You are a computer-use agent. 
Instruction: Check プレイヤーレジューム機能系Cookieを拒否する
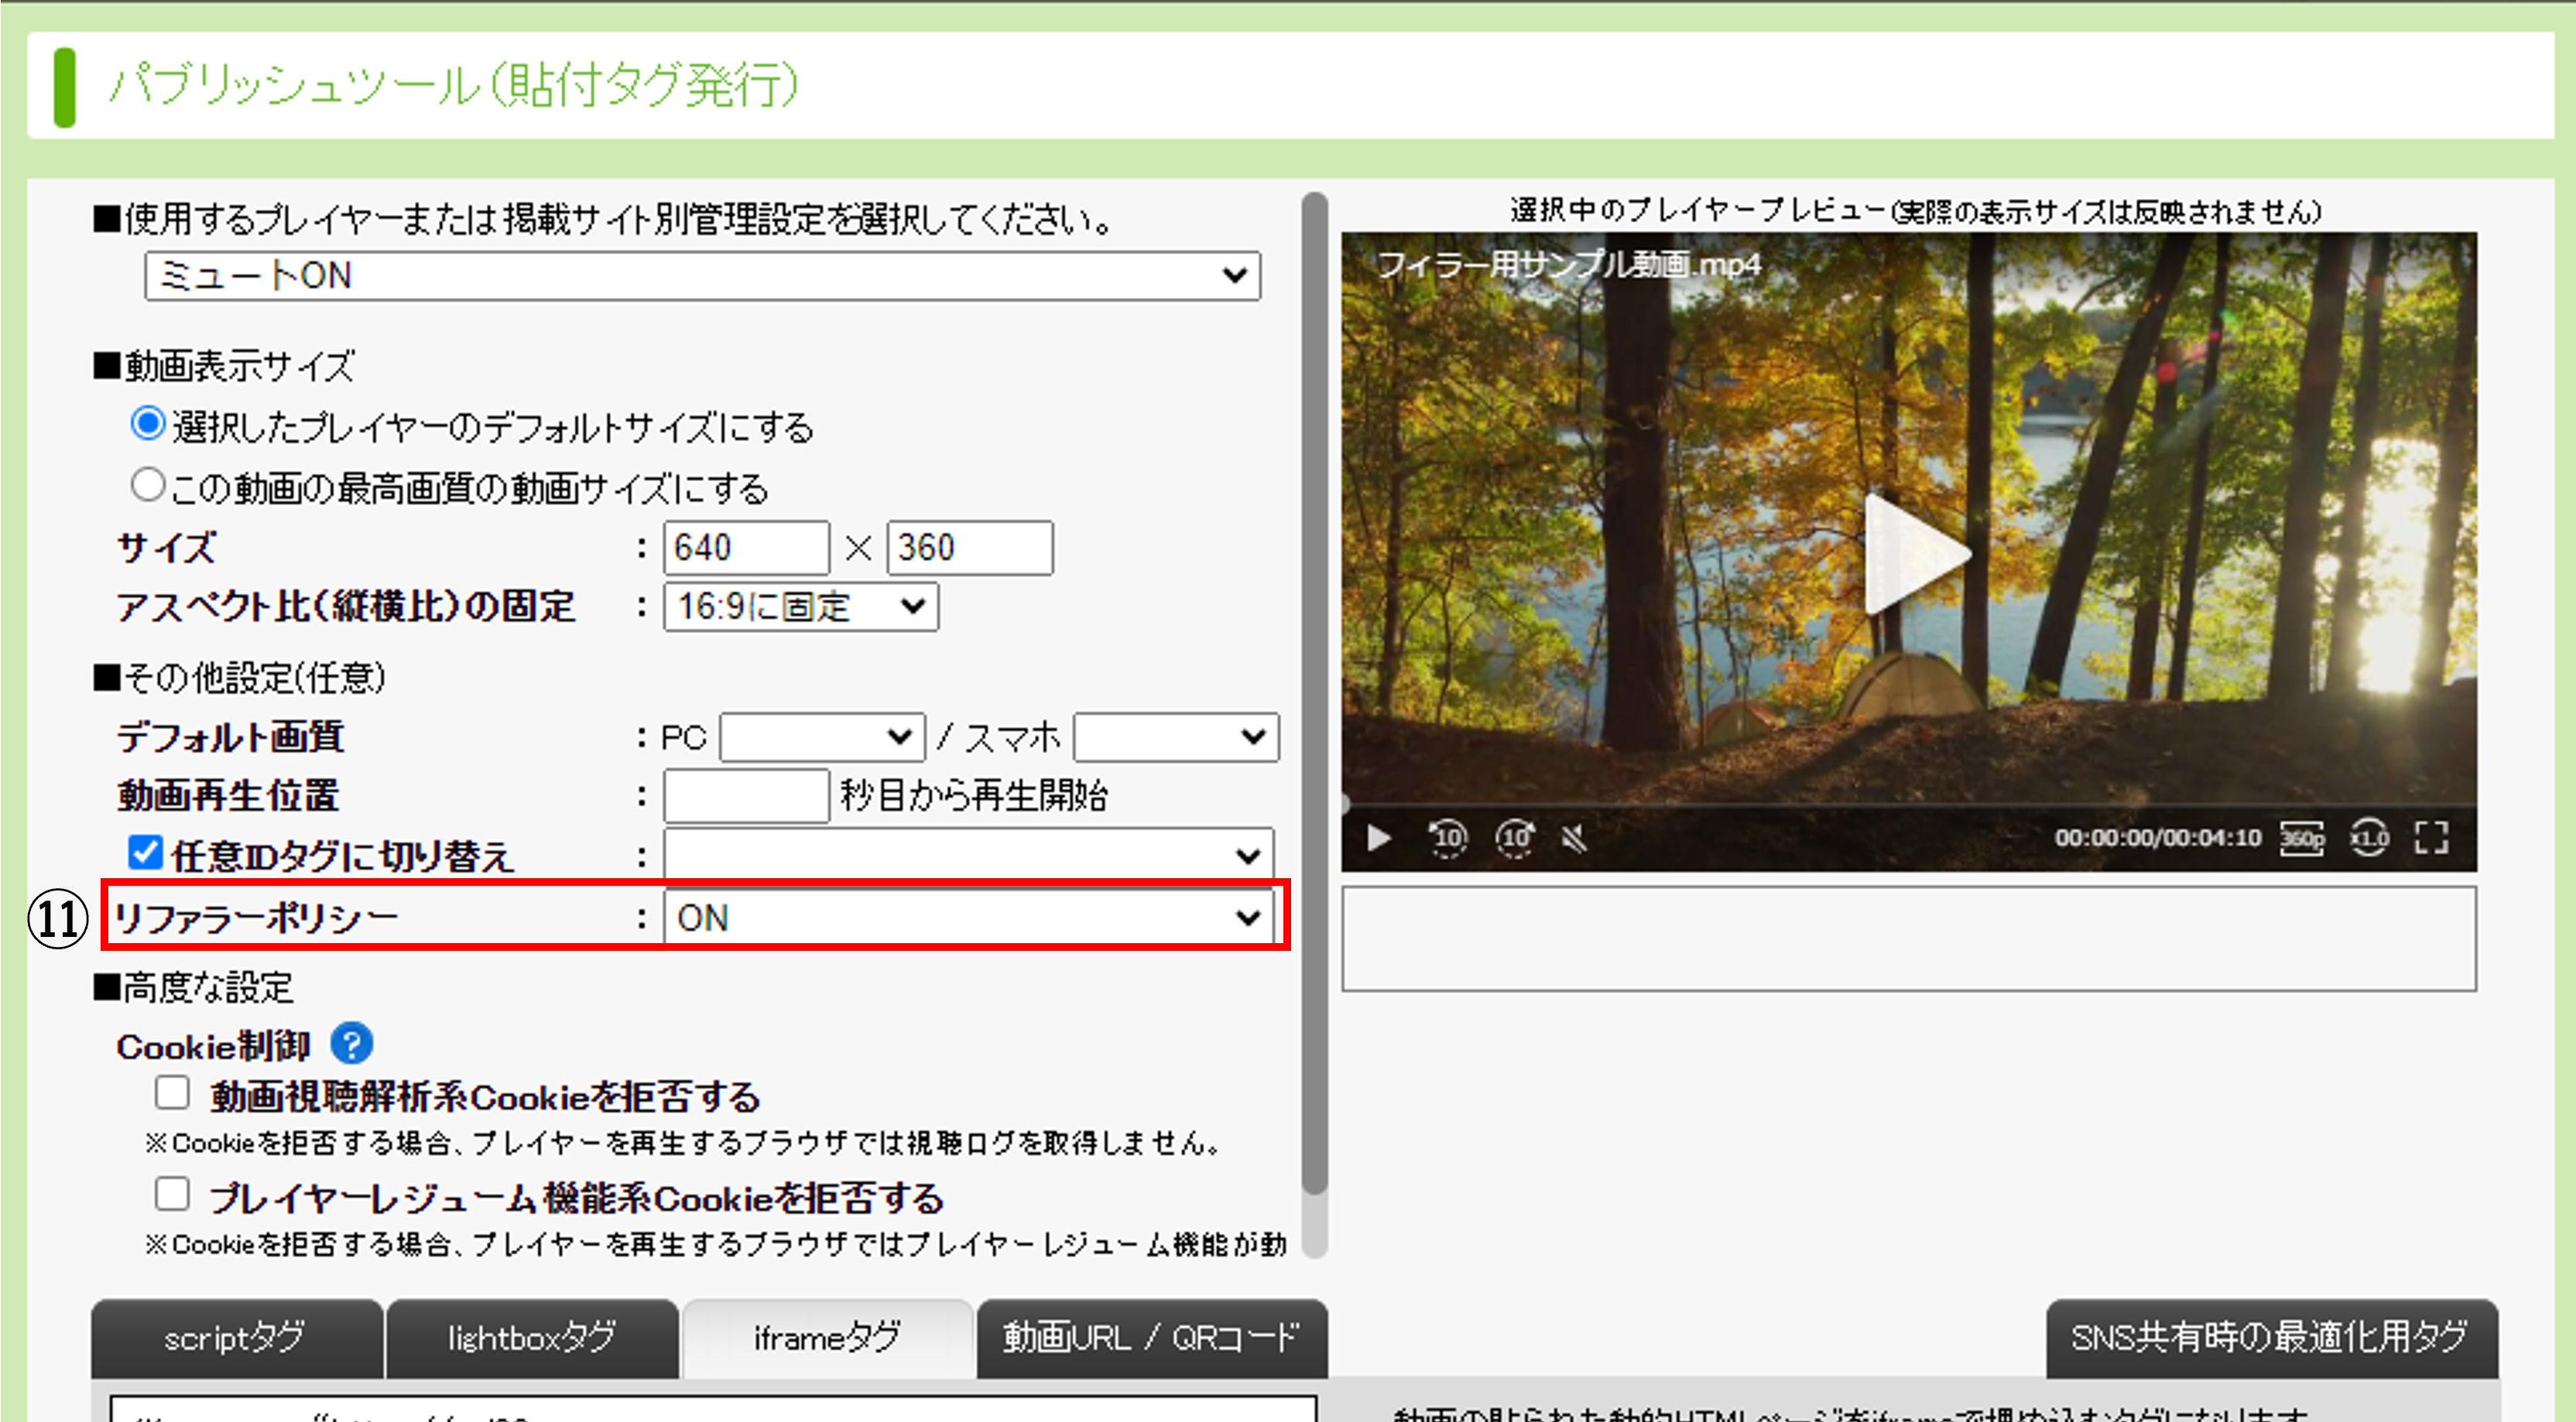coord(172,1193)
